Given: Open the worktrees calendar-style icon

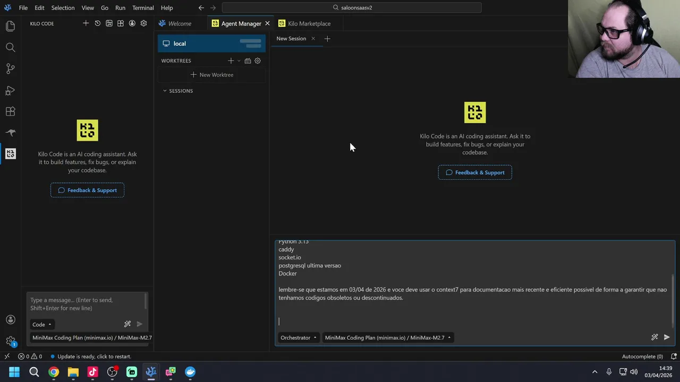Looking at the screenshot, I should tap(248, 60).
